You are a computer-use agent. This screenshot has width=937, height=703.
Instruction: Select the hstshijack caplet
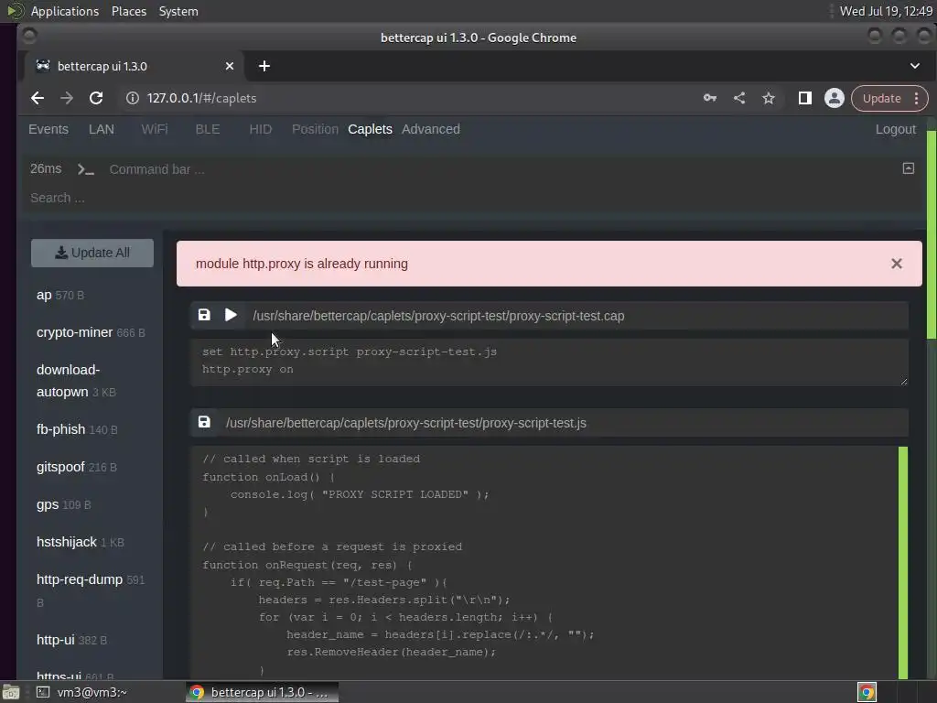pyautogui.click(x=81, y=542)
